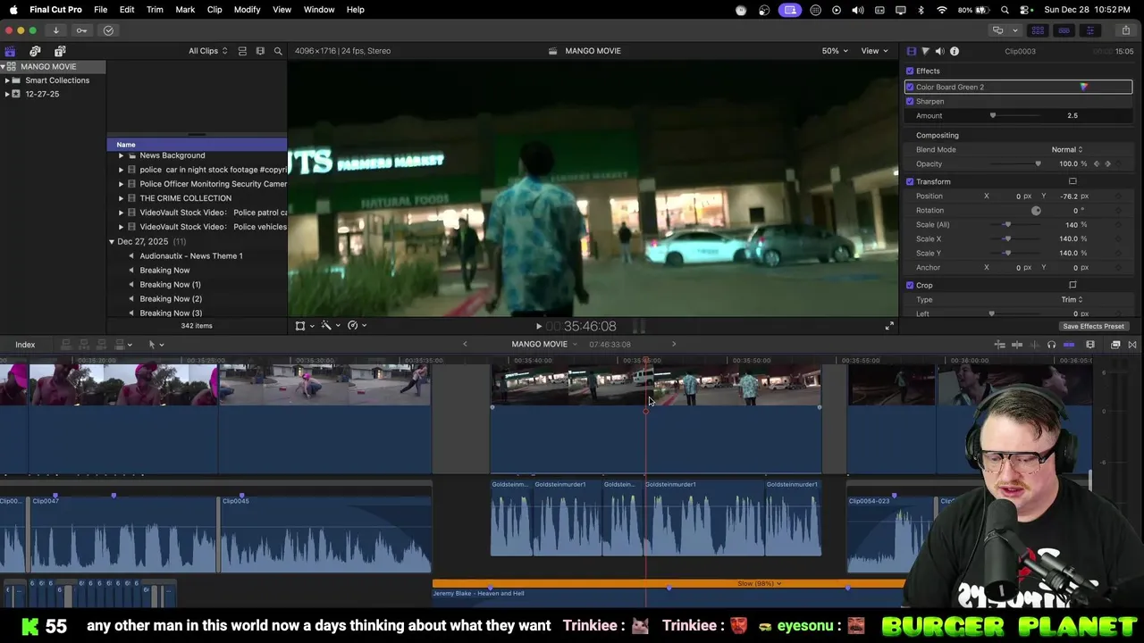
Task: Toggle the Crop checkbox
Action: (910, 285)
